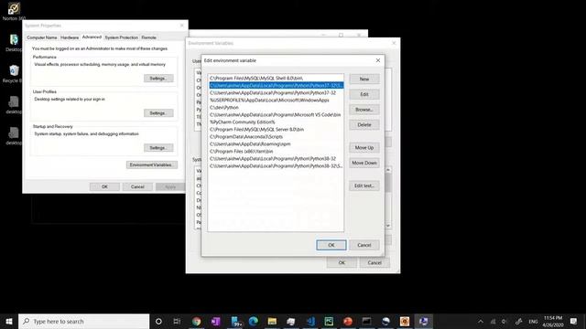Open Performance Settings in System Properties
Screen dimensions: 586x329
pos(158,79)
